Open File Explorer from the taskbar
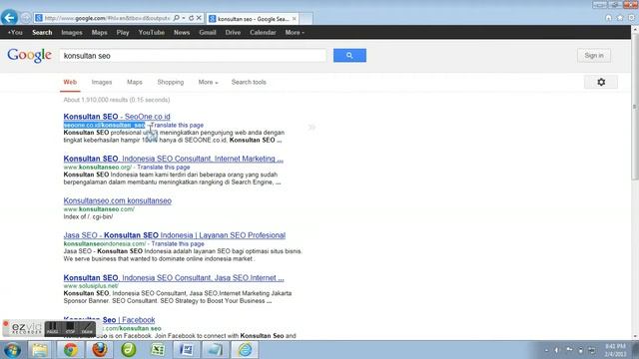This screenshot has height=359, width=639. (40, 350)
